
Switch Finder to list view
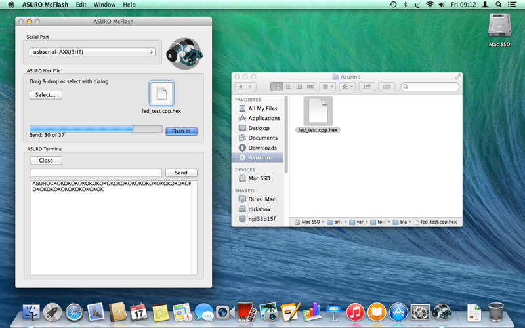pyautogui.click(x=287, y=87)
